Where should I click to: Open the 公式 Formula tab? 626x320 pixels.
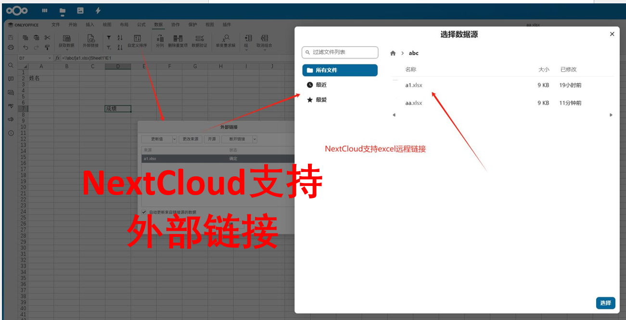141,25
